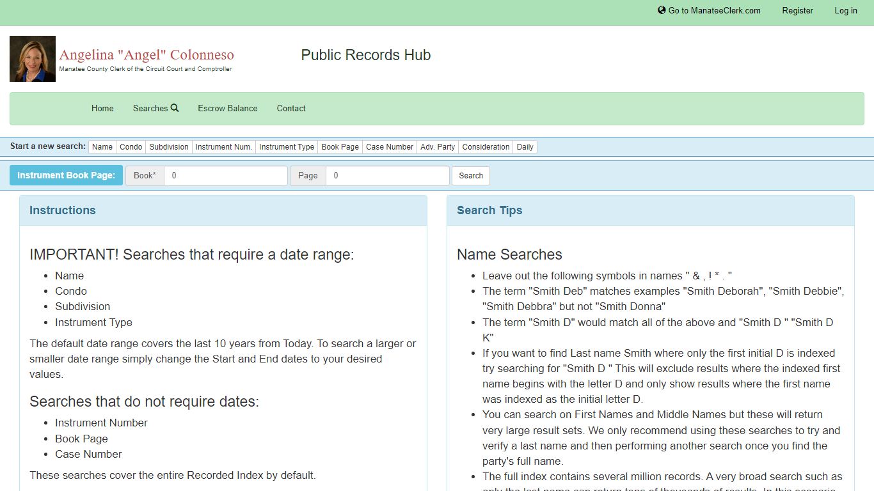Open the Contact page
Image resolution: width=874 pixels, height=491 pixels.
tap(291, 108)
